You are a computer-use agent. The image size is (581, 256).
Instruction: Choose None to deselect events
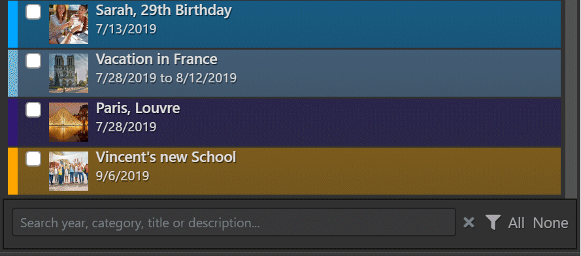click(x=550, y=223)
